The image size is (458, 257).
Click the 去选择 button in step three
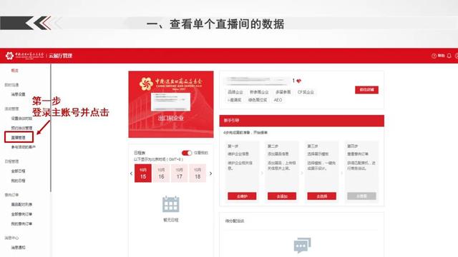tap(321, 196)
